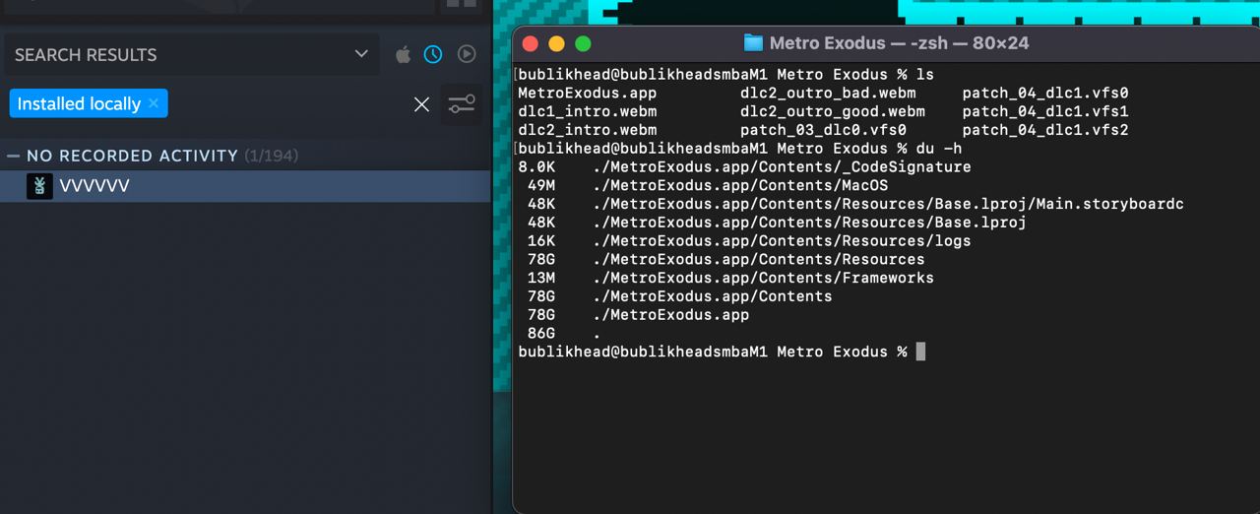Select the VVVVVV game entry
This screenshot has height=514, width=1260.
click(245, 186)
